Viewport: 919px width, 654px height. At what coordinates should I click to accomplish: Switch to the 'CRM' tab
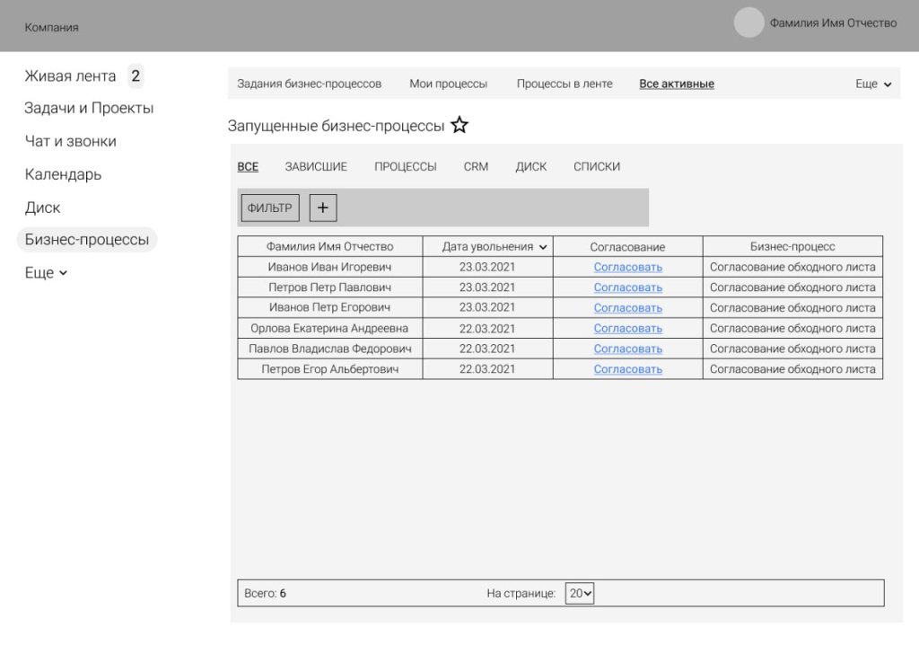476,167
